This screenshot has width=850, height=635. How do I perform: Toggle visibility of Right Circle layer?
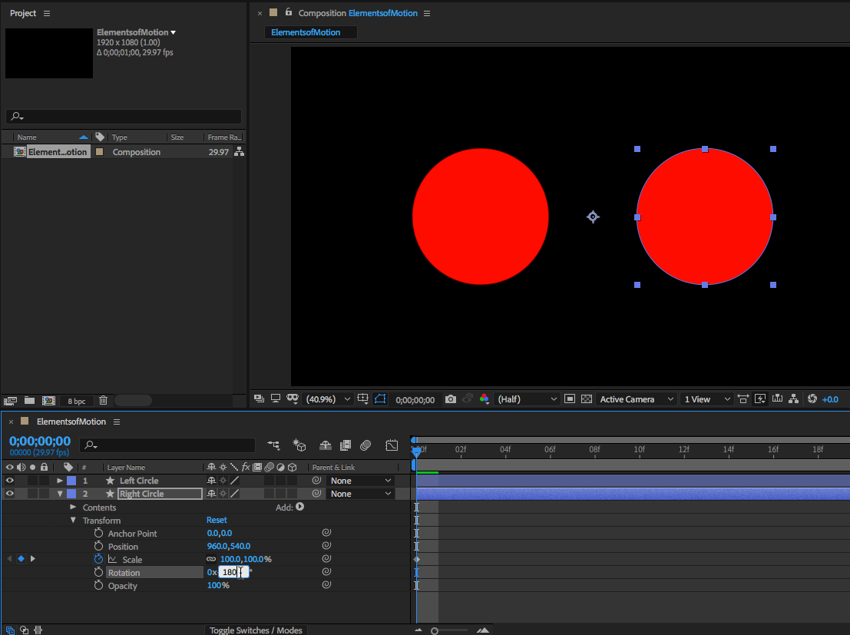(x=10, y=494)
